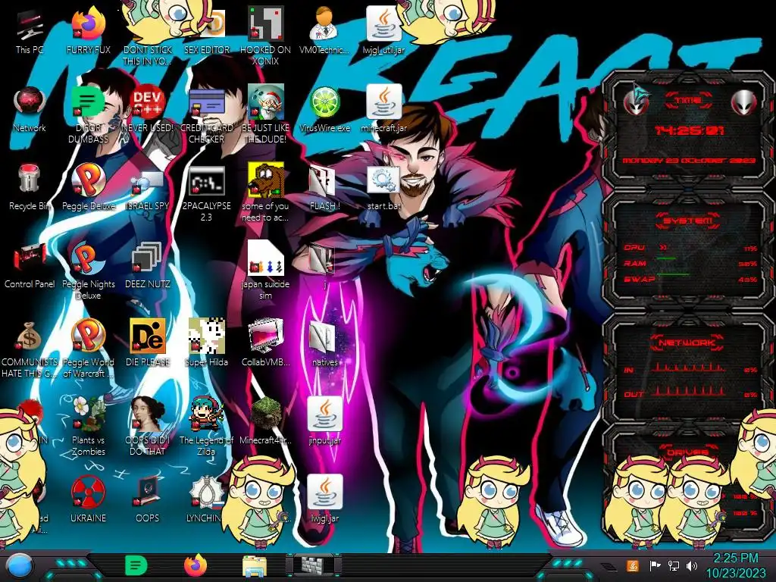Image resolution: width=776 pixels, height=582 pixels.
Task: Click the Java update tray icon
Action: coord(633,565)
